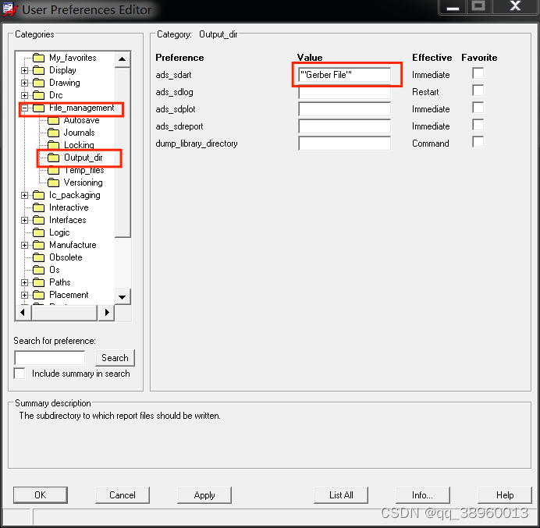Open the Placement category
This screenshot has width=540, height=528.
69,295
